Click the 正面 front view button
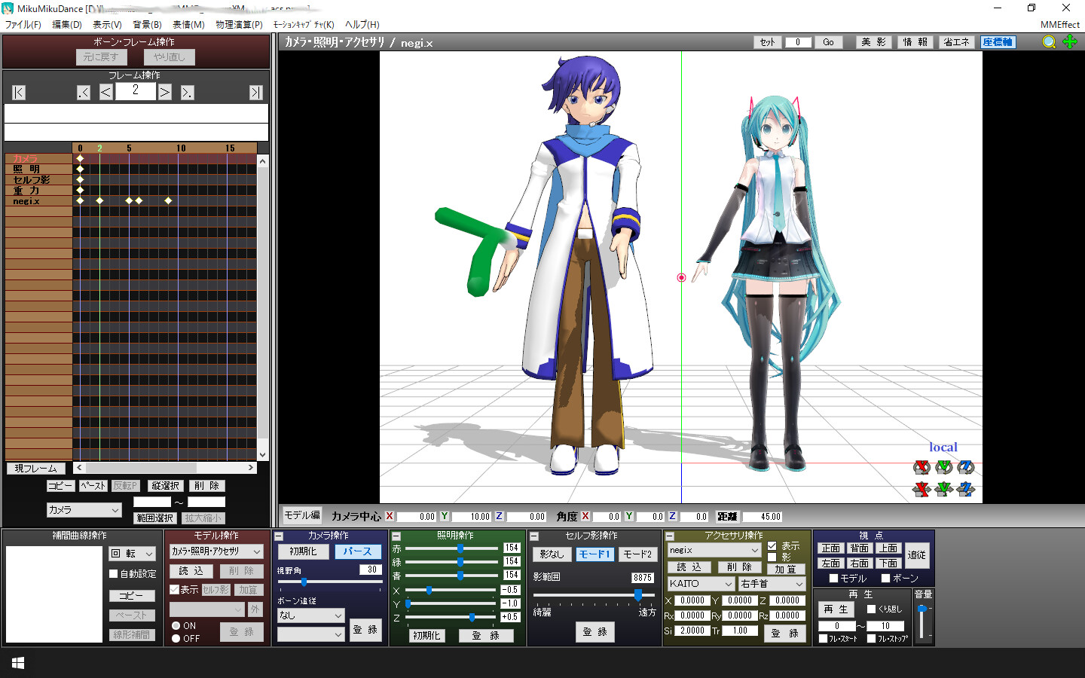This screenshot has height=678, width=1085. 831,548
